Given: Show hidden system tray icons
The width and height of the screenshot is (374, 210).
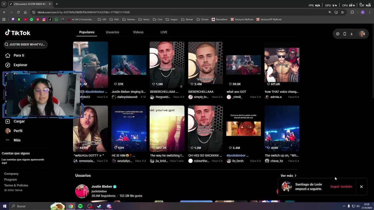Looking at the screenshot, I should [x=344, y=206].
